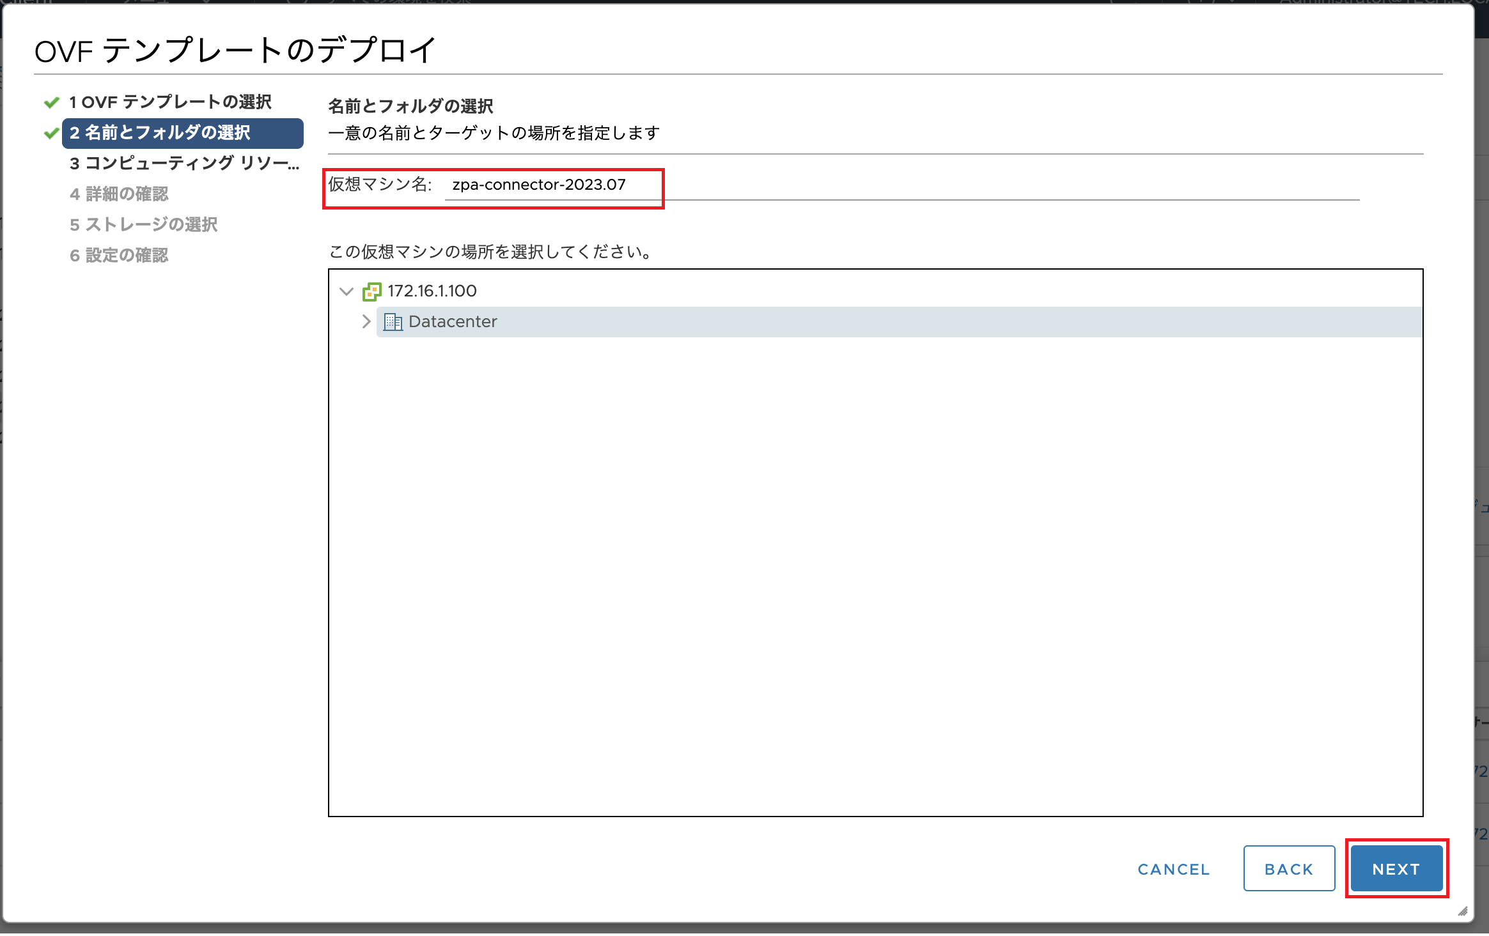This screenshot has width=1489, height=936.
Task: Click the dialog resize grip in corner
Action: 1463,912
